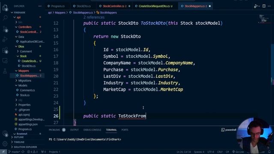Image resolution: width=274 pixels, height=154 pixels.
Task: Select the TERMINAL panel tab
Action: tap(111, 130)
